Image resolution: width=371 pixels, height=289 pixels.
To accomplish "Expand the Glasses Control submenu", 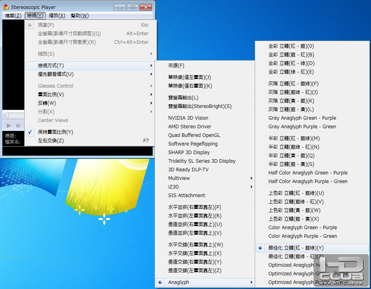I will tap(90, 86).
